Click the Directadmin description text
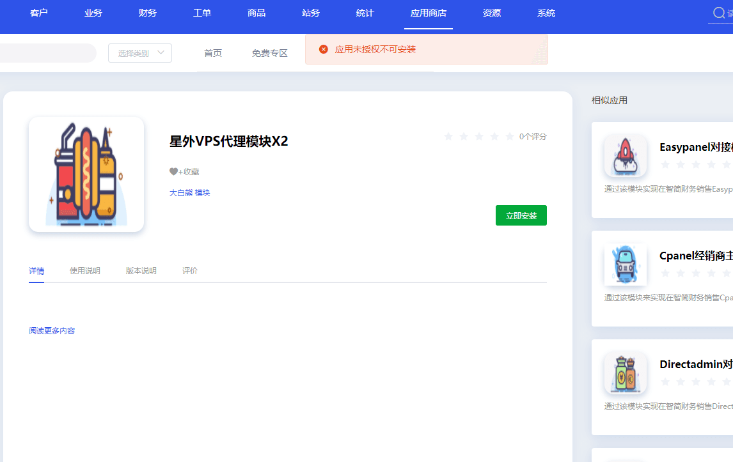The width and height of the screenshot is (733, 462). click(668, 406)
